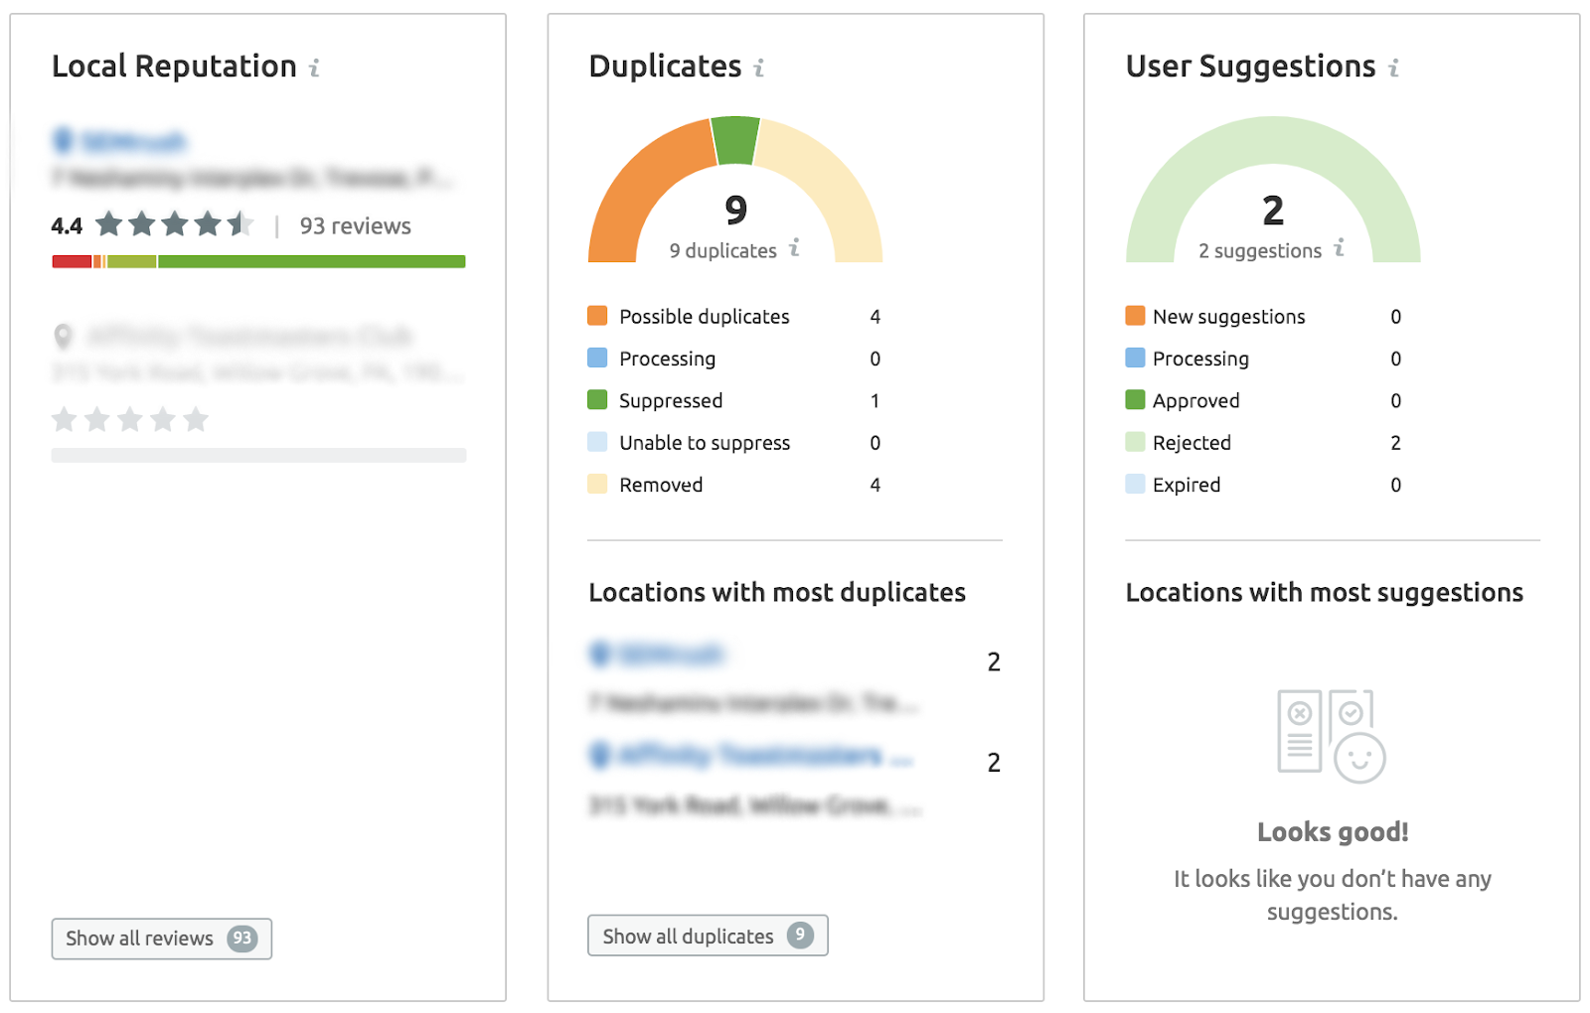Click light blue Unable to suppress swatch

[597, 442]
